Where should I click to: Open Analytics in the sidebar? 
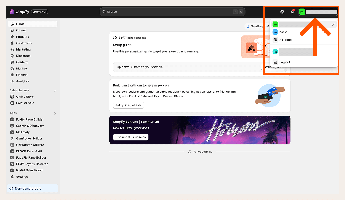(x=33, y=81)
